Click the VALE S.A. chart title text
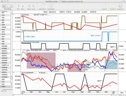This screenshot has height=96, width=126. point(52,12)
